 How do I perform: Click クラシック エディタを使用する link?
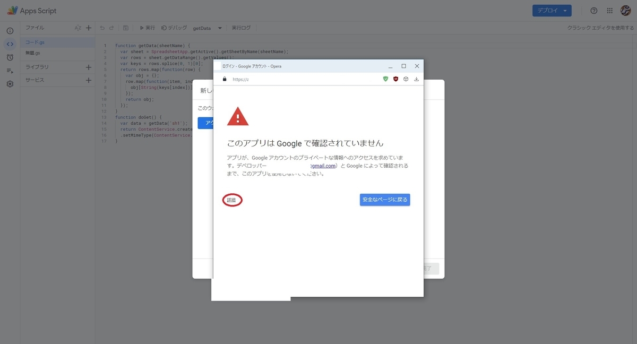tap(600, 28)
